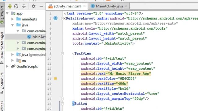Click the textStyle value "bold"
This screenshot has height=111, width=198.
[124, 88]
